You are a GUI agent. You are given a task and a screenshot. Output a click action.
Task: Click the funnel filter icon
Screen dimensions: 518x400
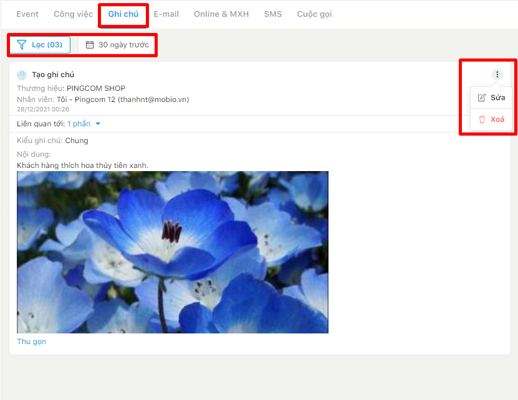point(21,45)
